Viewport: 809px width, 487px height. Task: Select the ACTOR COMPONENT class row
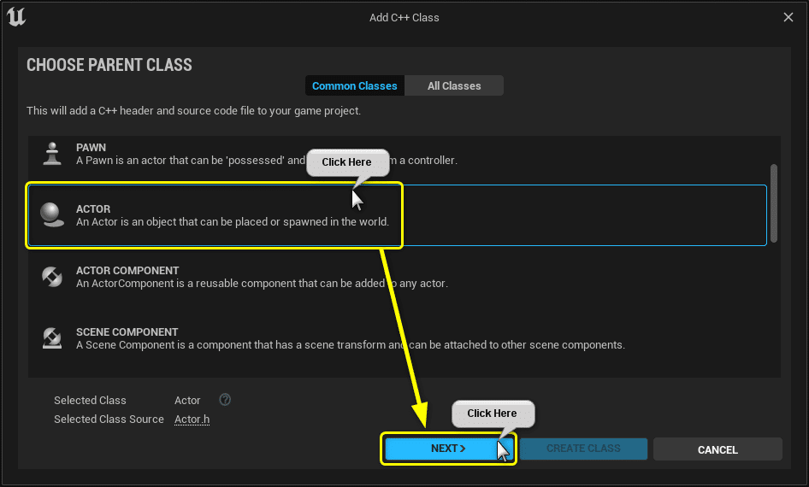[x=398, y=277]
